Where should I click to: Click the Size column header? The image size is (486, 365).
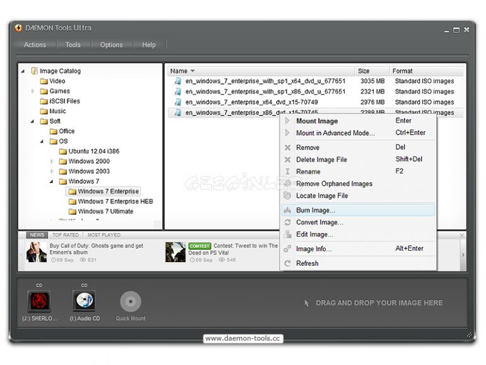coord(372,71)
